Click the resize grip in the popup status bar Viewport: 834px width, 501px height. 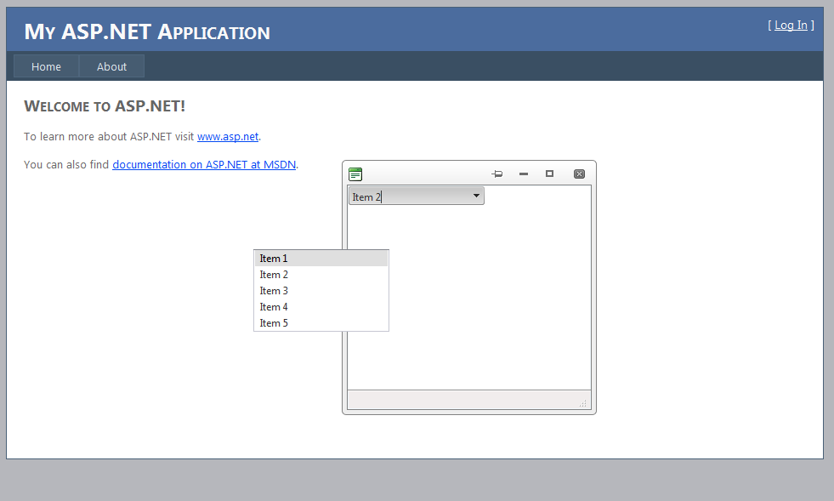point(583,403)
